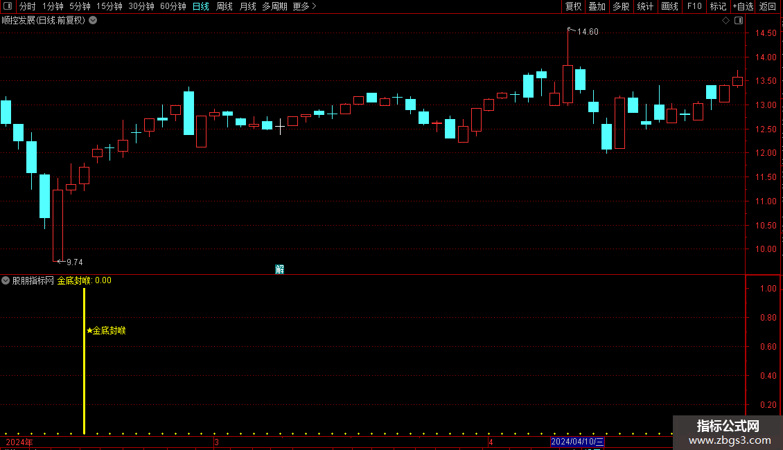Click the candlestick with the 9.74 low

coord(58,219)
